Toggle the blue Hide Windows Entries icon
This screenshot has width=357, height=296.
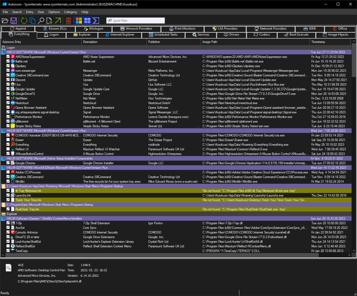click(x=87, y=21)
